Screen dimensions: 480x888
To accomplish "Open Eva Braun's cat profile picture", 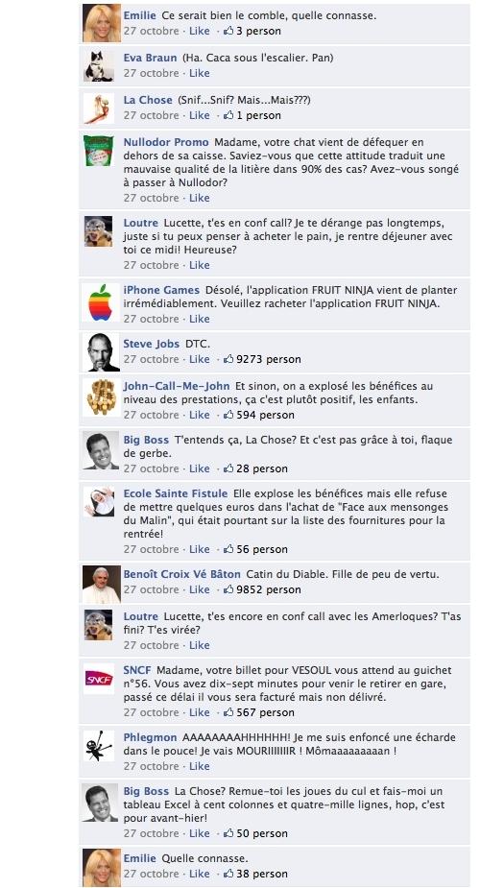I will (x=99, y=65).
